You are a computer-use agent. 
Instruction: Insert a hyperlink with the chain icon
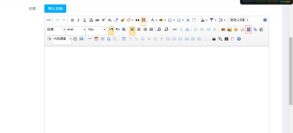coord(175,29)
